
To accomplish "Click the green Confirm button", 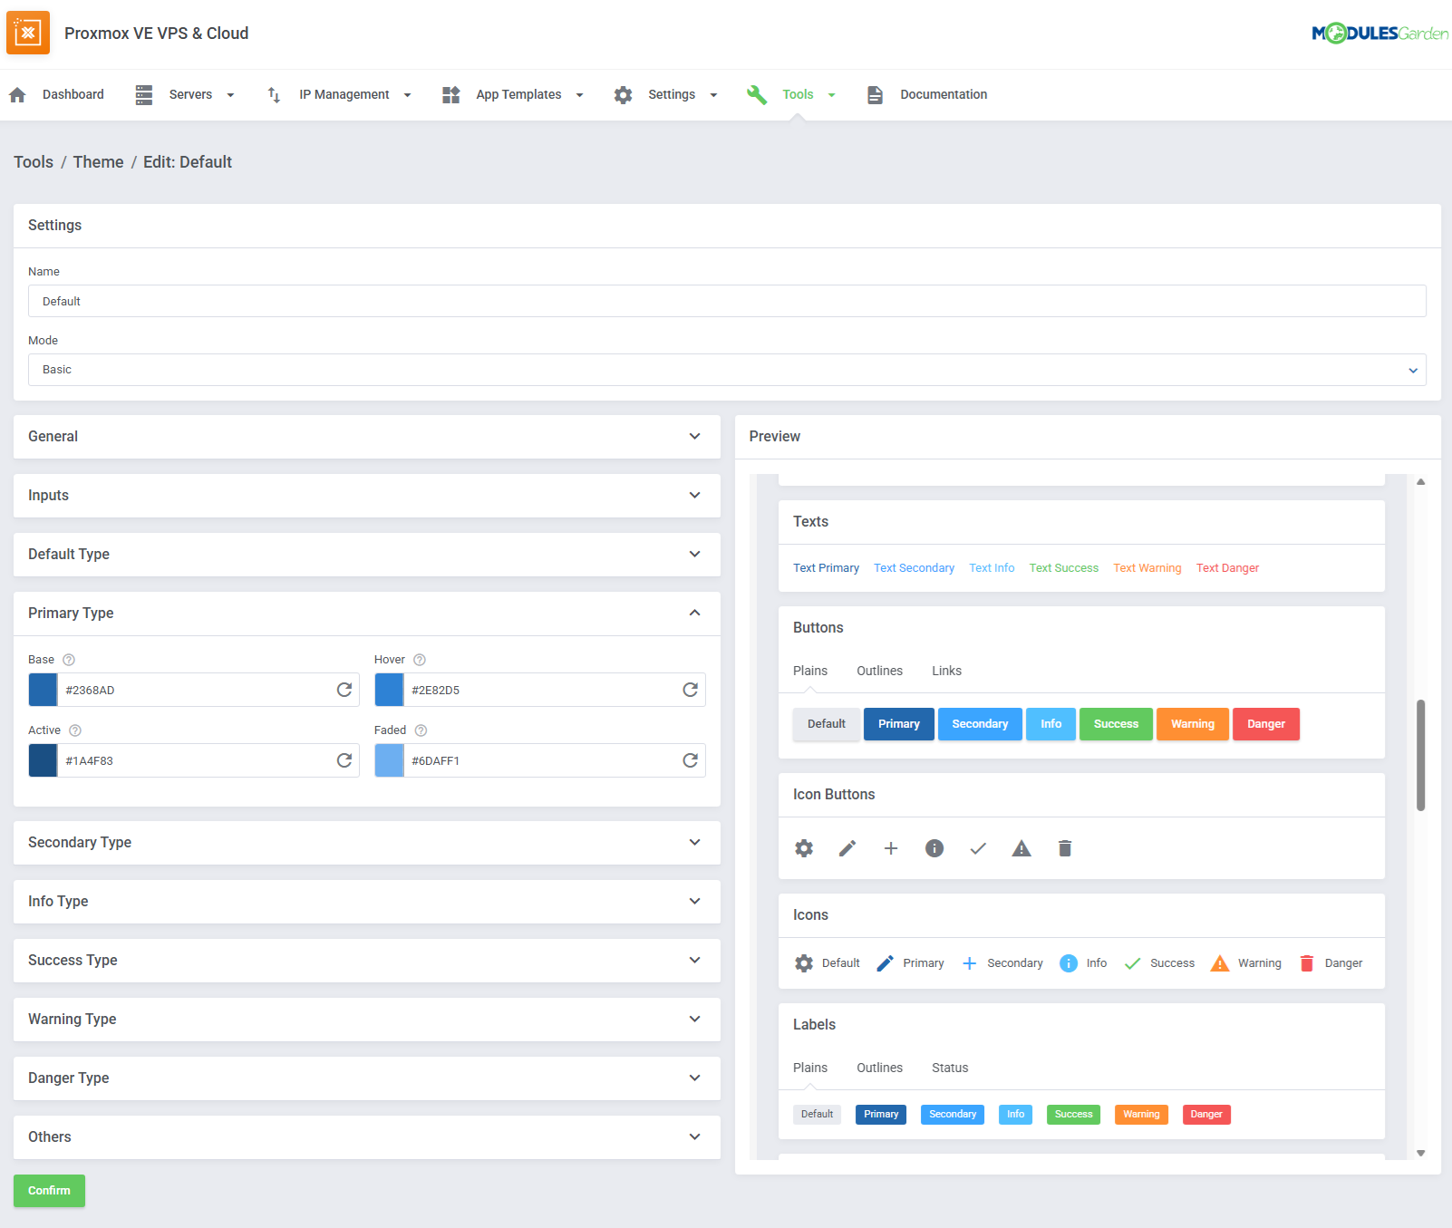I will click(x=49, y=1191).
